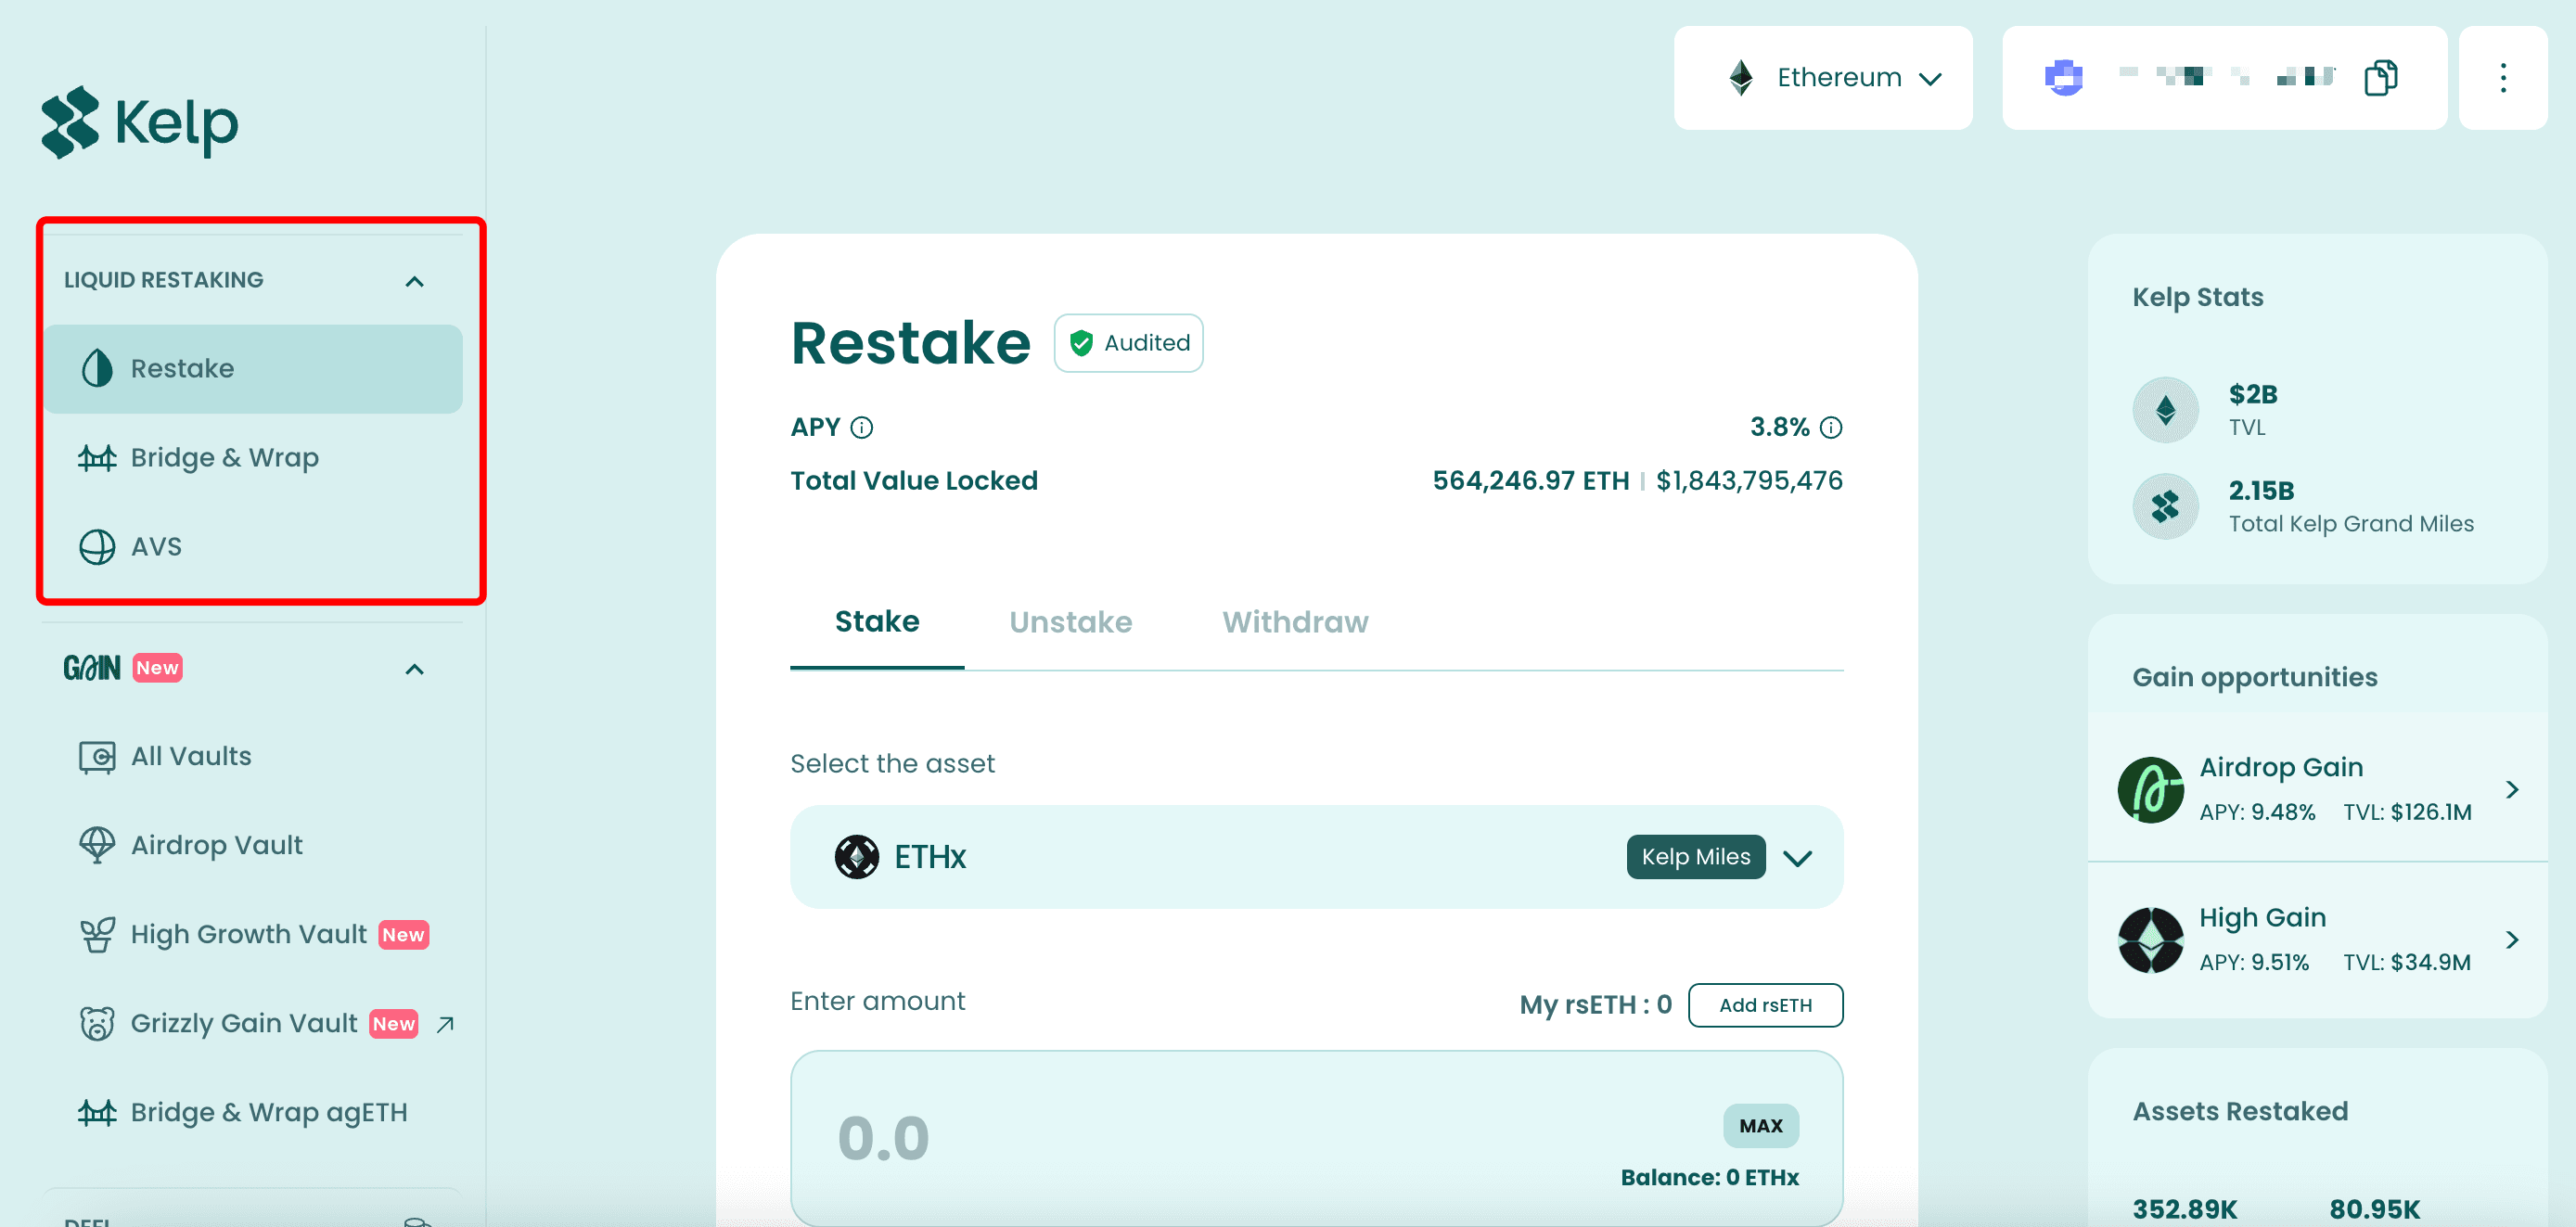The image size is (2576, 1227).
Task: Click the 'New' badge beside High Growth Vault
Action: pos(403,935)
